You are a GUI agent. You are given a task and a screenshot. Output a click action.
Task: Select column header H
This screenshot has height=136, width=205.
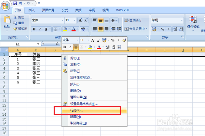click(x=147, y=50)
